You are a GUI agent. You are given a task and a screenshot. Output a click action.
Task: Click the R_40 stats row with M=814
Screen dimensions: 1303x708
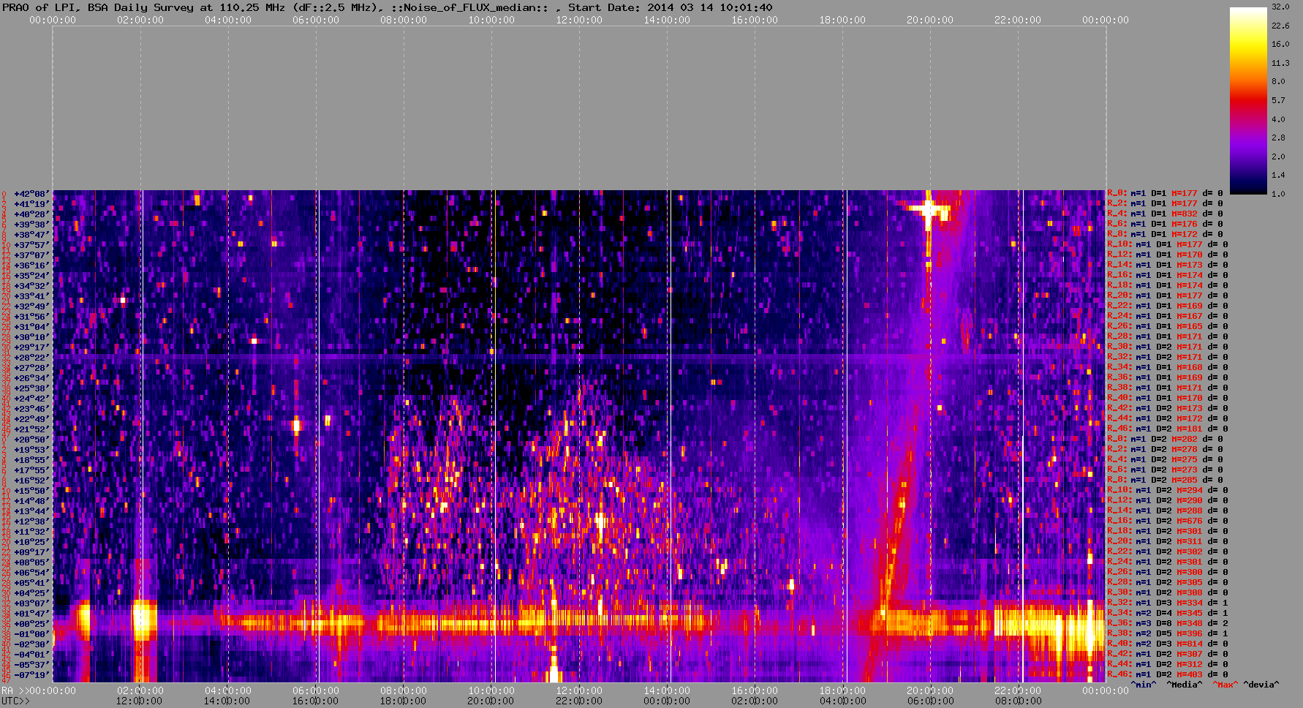(1168, 644)
